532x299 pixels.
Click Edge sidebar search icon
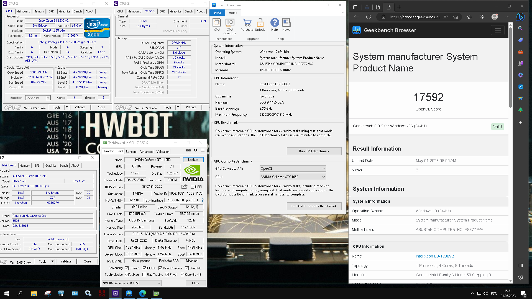point(521,28)
